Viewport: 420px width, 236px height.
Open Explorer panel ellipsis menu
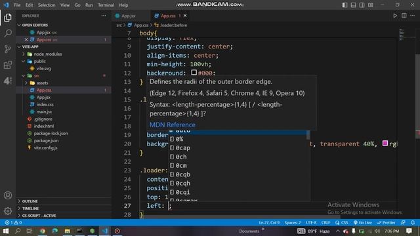click(x=104, y=16)
